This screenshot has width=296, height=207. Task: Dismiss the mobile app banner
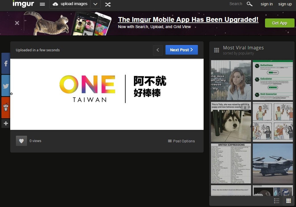[x=17, y=23]
